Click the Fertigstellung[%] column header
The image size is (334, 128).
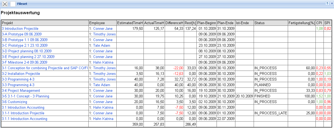click(x=301, y=23)
